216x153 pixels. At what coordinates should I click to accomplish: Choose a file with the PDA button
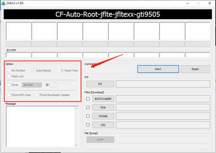point(103,107)
